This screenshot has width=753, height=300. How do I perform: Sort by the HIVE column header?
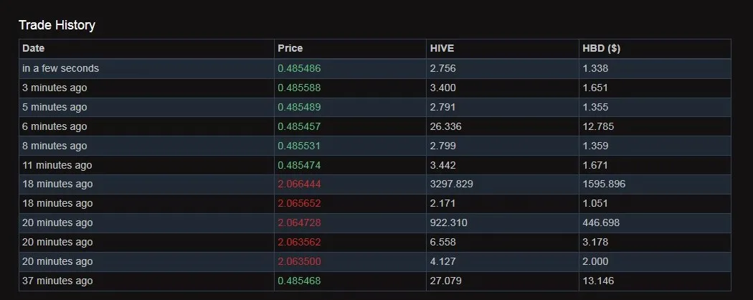point(442,49)
